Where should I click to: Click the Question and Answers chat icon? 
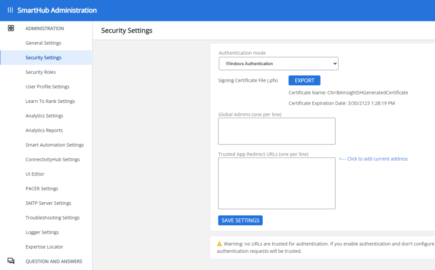point(11,261)
